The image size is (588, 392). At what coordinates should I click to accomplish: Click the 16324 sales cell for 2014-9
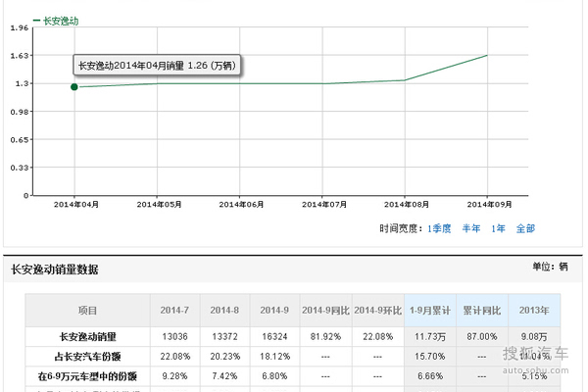point(274,336)
